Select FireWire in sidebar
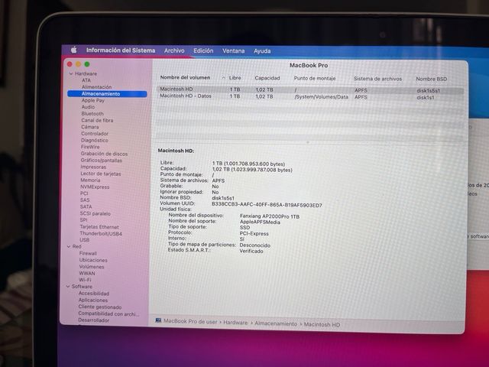 pyautogui.click(x=90, y=147)
